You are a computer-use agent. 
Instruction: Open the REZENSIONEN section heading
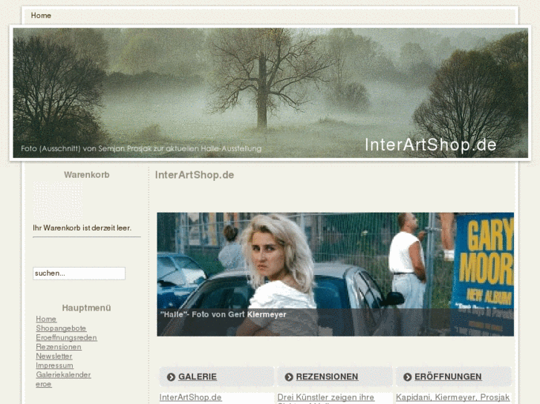327,377
